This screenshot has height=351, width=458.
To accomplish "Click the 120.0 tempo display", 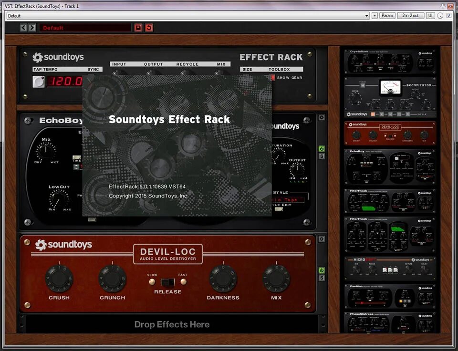I will (x=65, y=82).
